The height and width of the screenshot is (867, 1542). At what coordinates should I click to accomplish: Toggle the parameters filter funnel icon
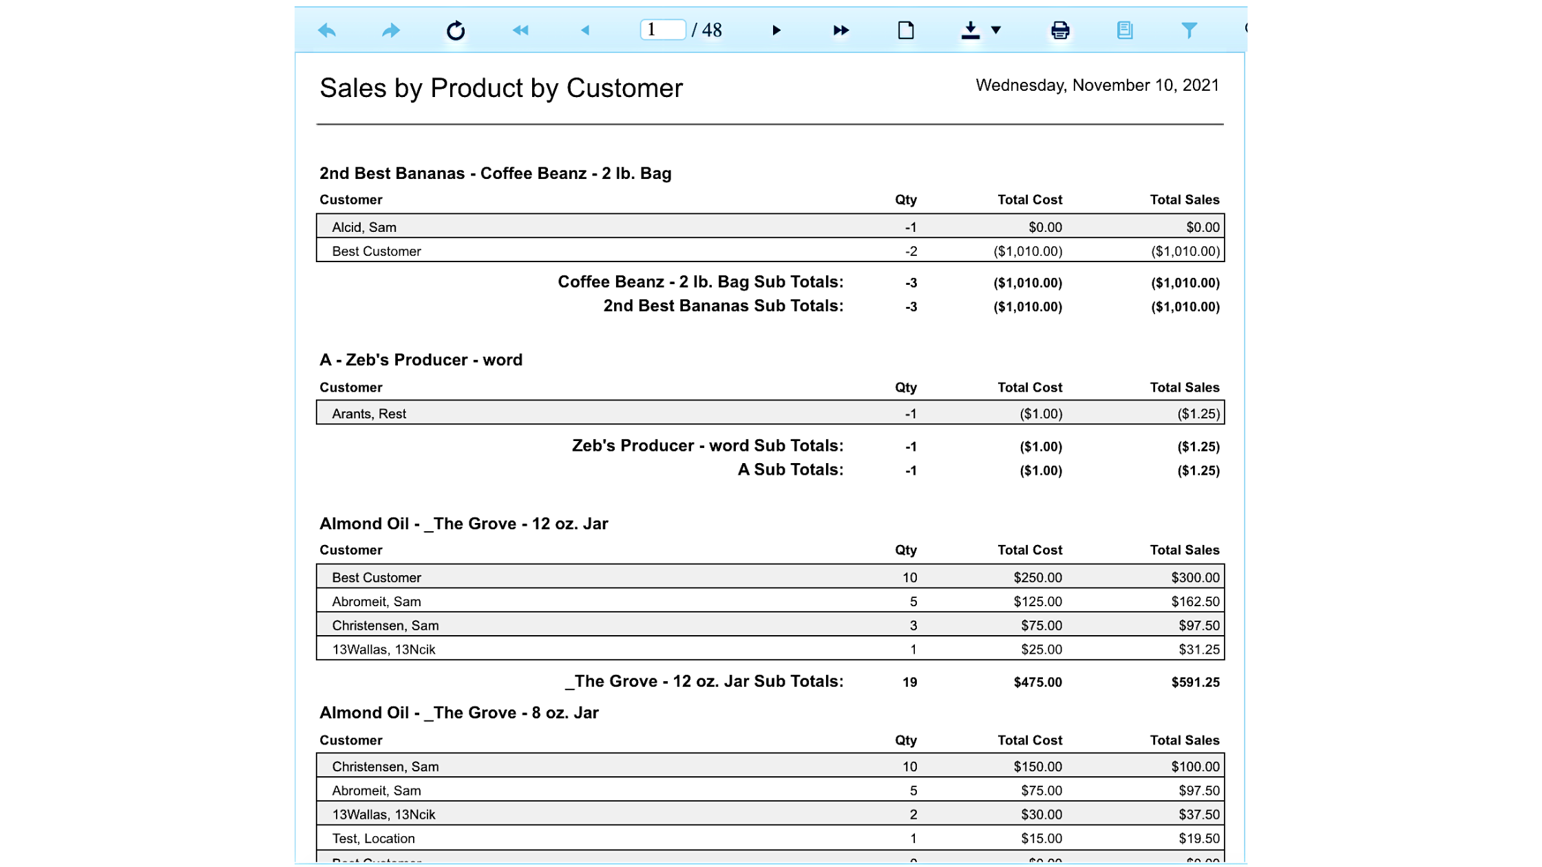point(1189,30)
